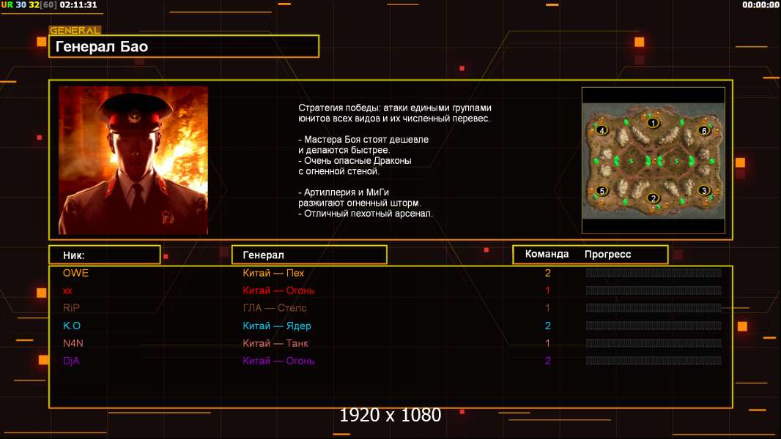Click team number 1 in xx row
This screenshot has height=439, width=781.
click(x=547, y=290)
